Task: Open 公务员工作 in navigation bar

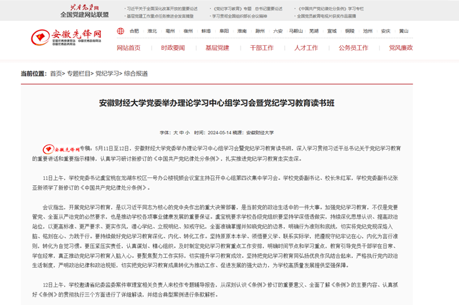Action: pos(353,48)
